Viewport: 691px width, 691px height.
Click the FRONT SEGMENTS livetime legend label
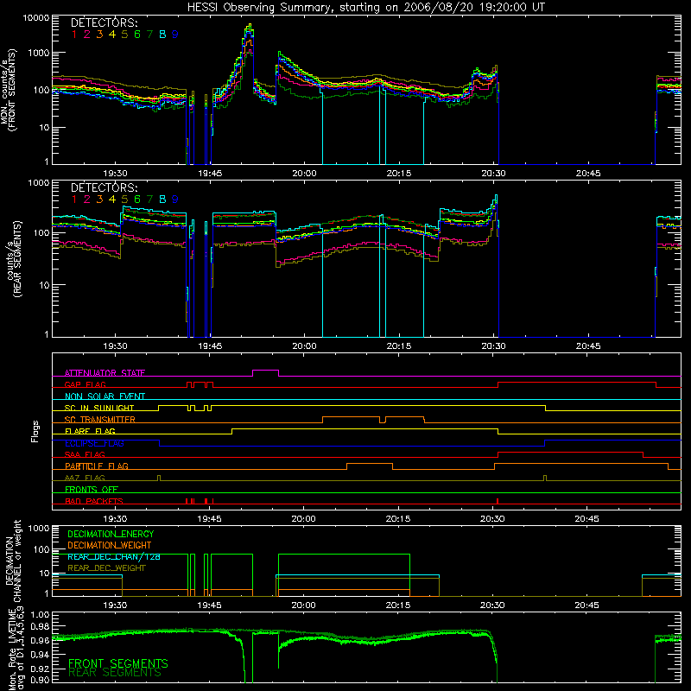118,663
